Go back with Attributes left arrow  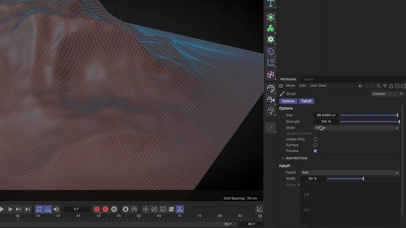(360, 86)
